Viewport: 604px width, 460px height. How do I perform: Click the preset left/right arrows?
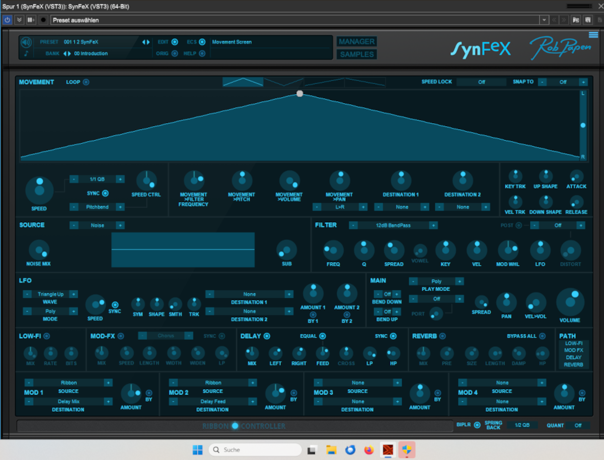(x=146, y=42)
